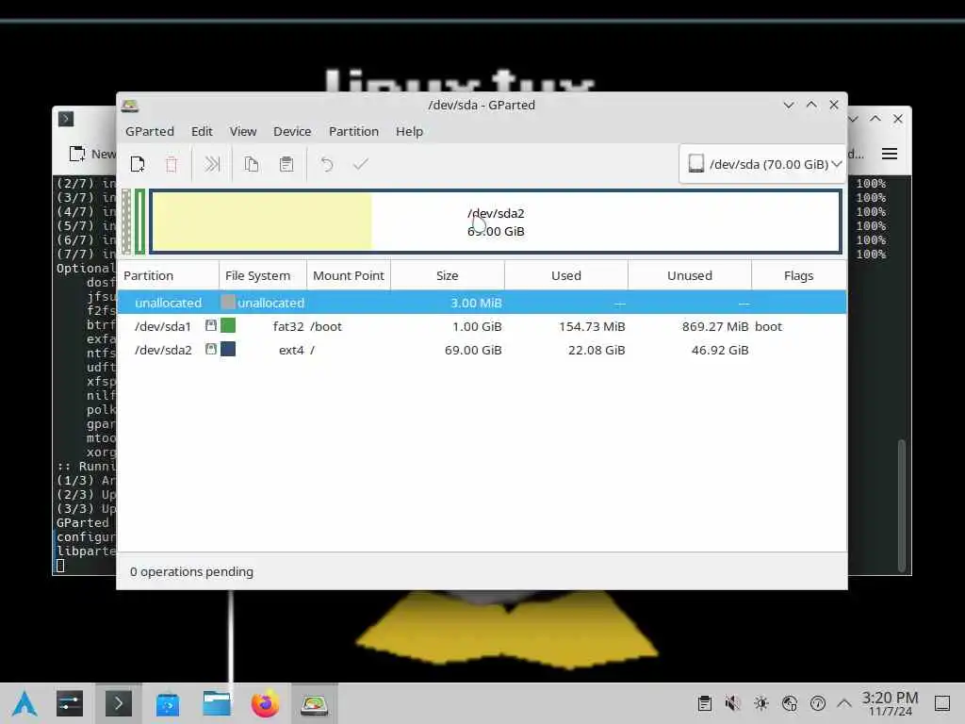Click the dark blue ext4 color swatch
The image size is (965, 724).
click(x=228, y=349)
